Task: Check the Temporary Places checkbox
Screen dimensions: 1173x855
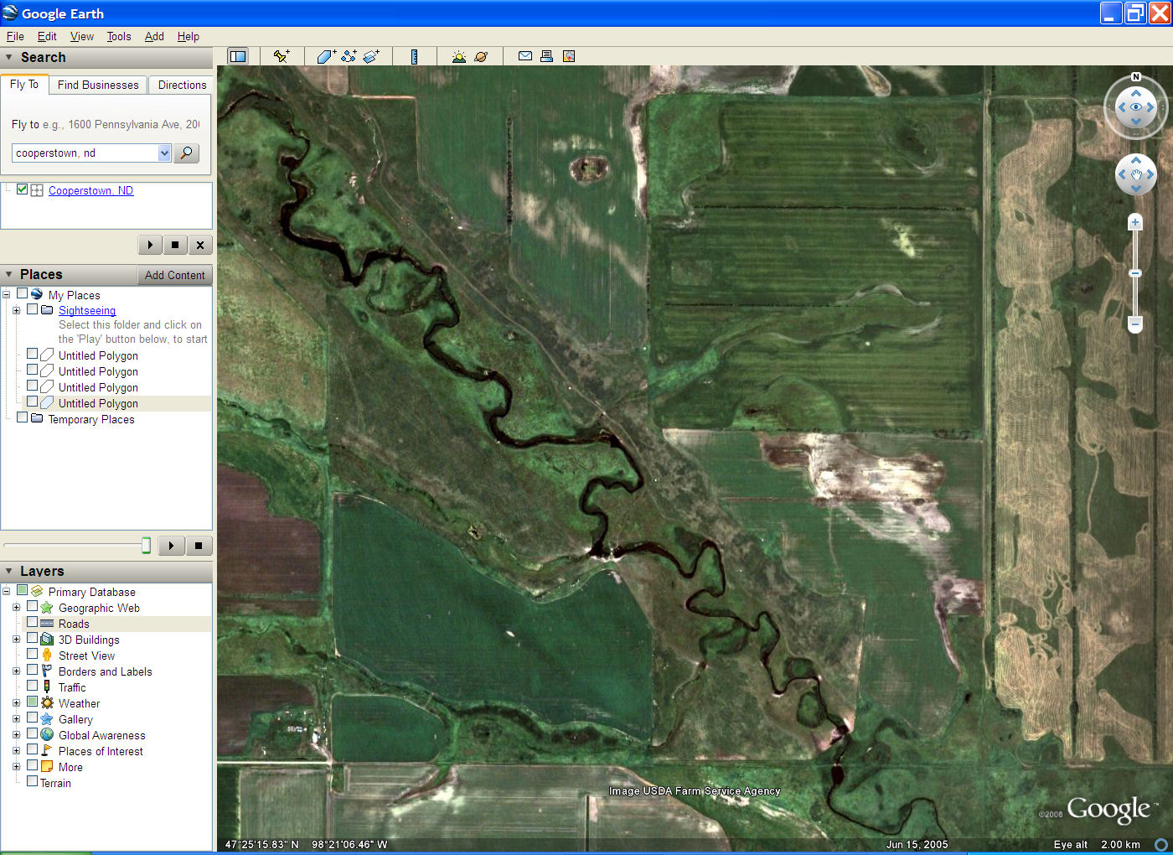Action: click(23, 417)
